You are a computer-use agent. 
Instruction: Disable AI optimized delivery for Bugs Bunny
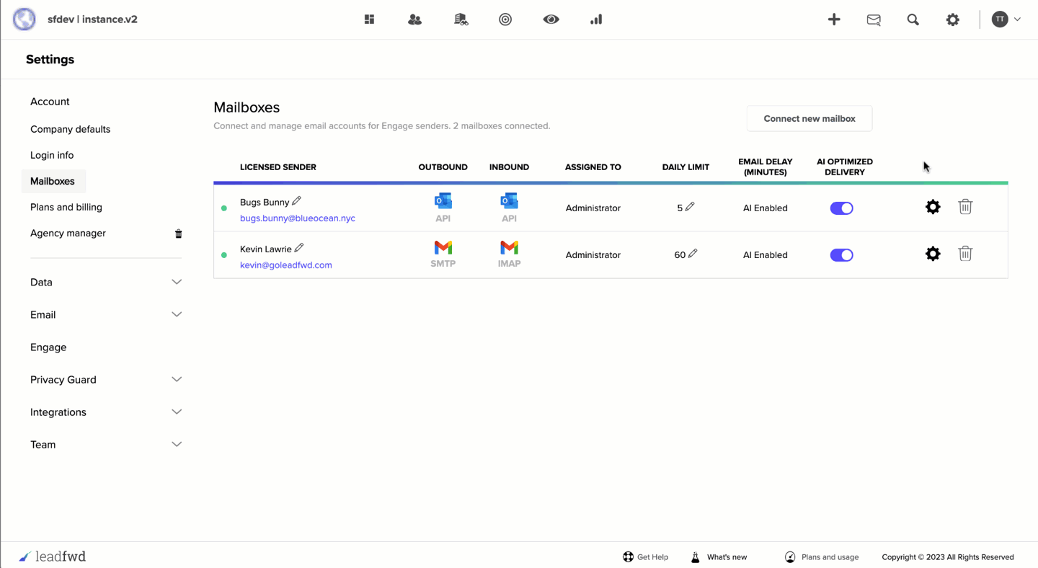(x=841, y=208)
